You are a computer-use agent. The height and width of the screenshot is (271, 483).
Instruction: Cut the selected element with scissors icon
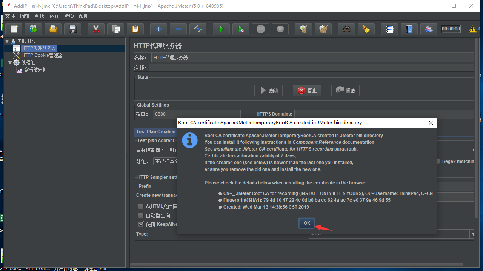click(x=96, y=29)
